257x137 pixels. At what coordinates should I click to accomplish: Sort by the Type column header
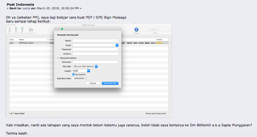[x=14, y=40]
